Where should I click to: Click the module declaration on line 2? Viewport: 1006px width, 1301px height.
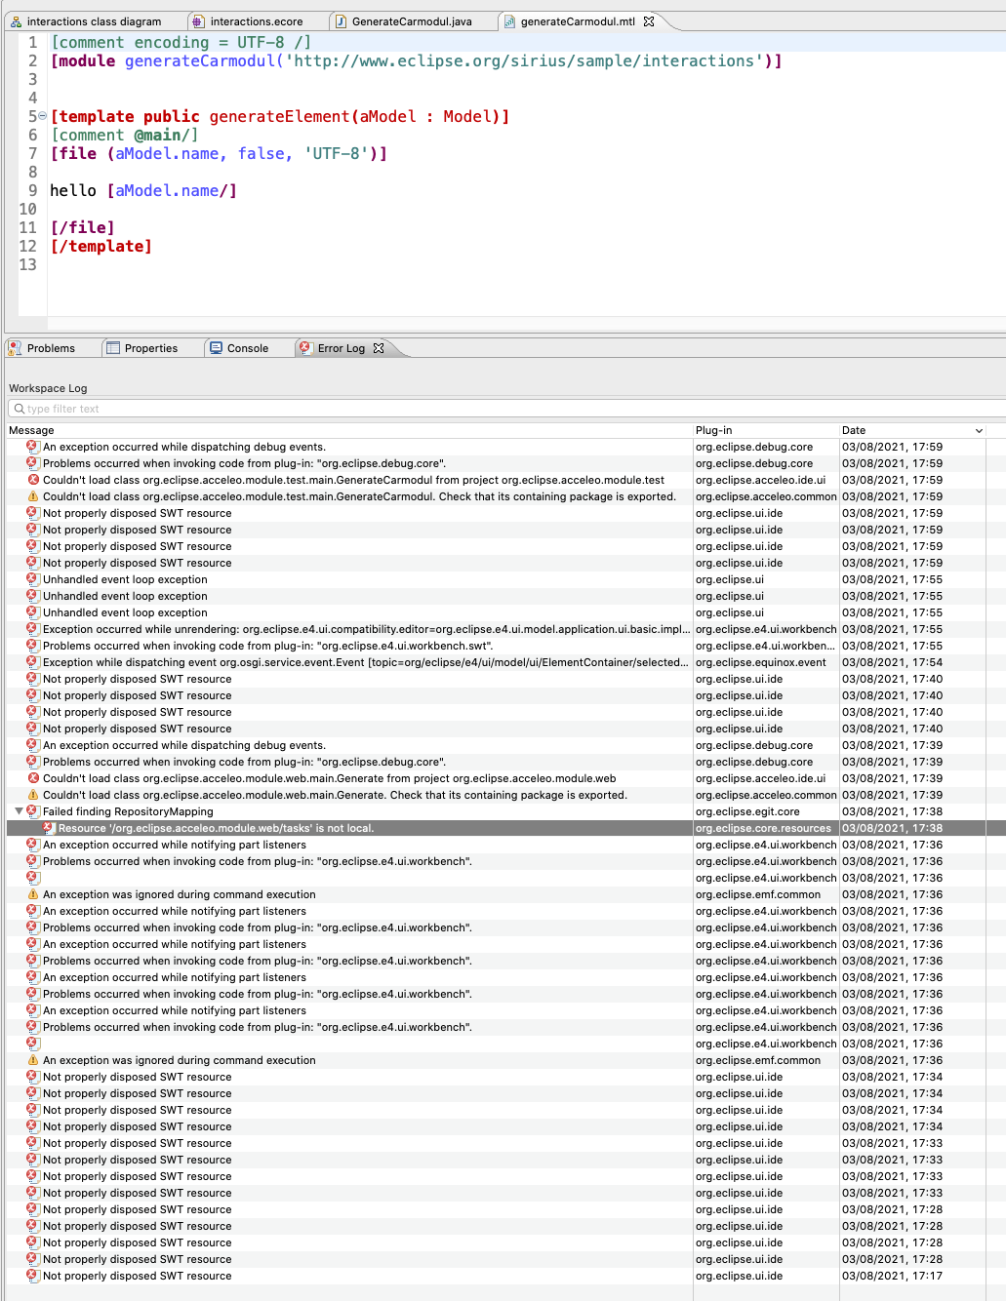coord(416,60)
